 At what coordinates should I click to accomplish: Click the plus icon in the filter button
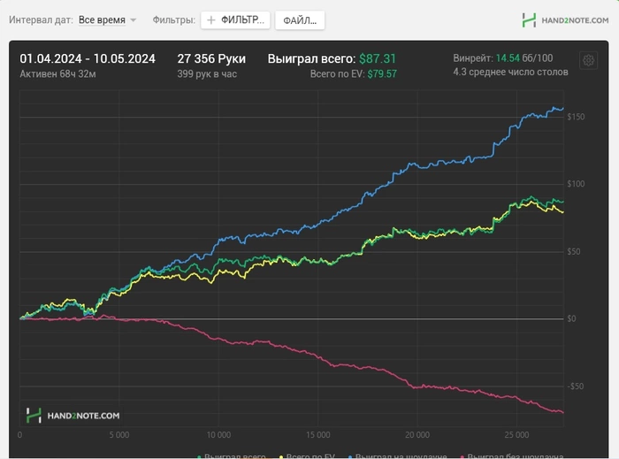[x=211, y=20]
